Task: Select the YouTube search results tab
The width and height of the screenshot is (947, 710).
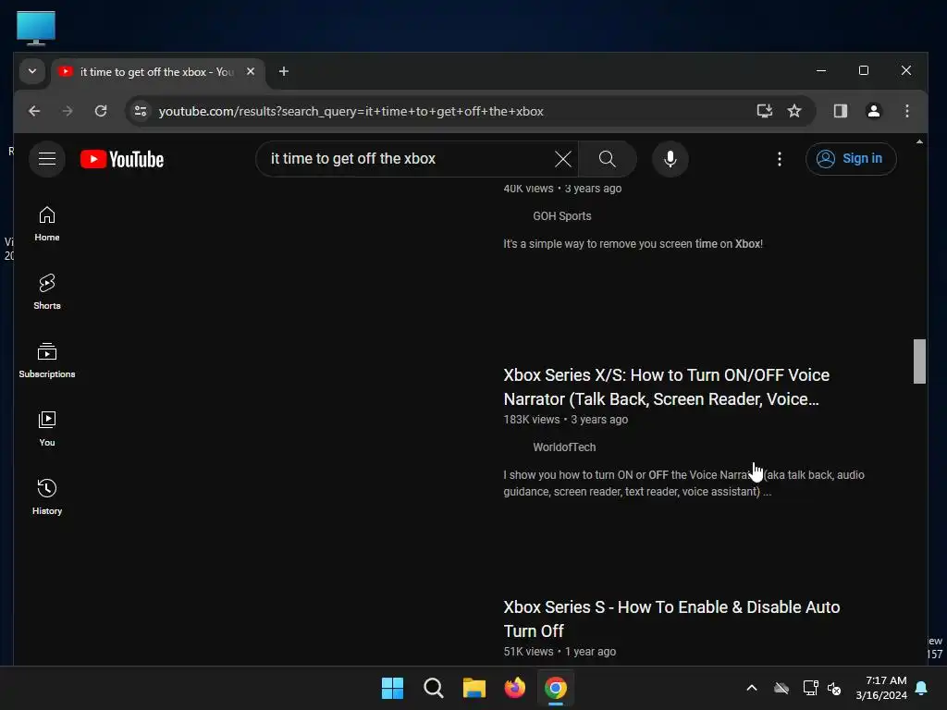Action: (157, 72)
